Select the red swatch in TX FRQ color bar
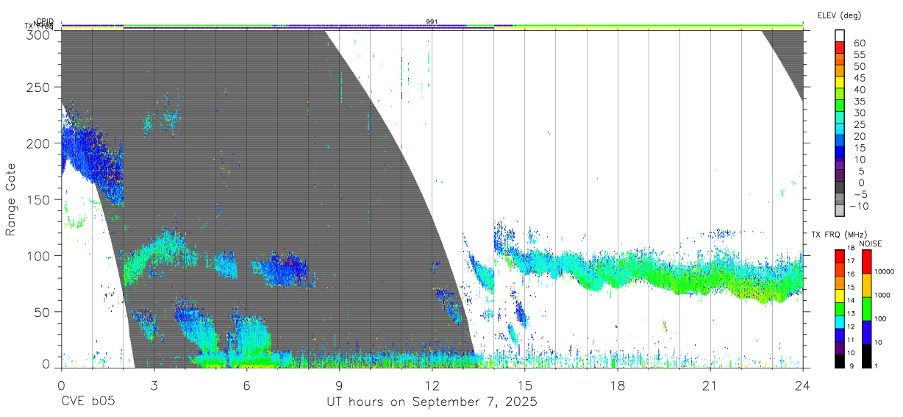The width and height of the screenshot is (903, 417). [x=840, y=256]
